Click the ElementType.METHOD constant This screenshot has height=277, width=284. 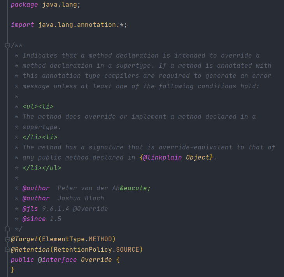79,239
